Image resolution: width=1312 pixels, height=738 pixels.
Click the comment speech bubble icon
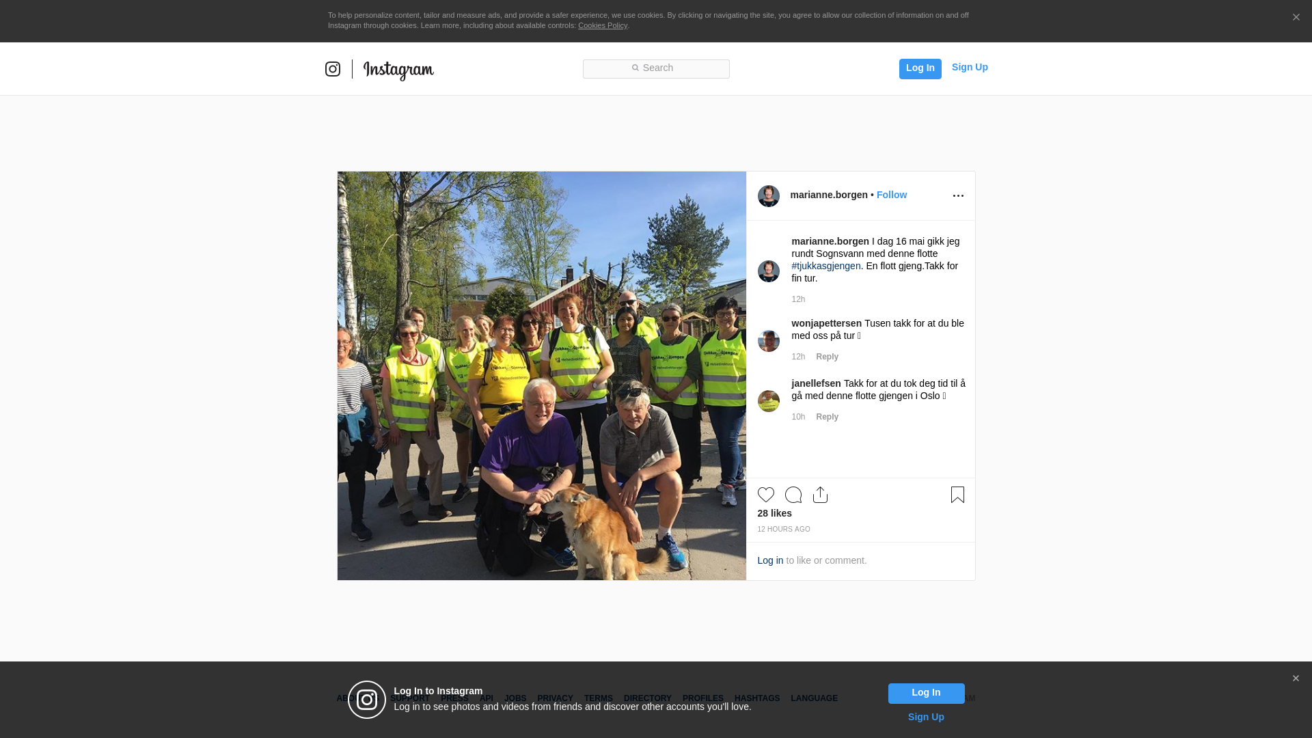coord(793,495)
